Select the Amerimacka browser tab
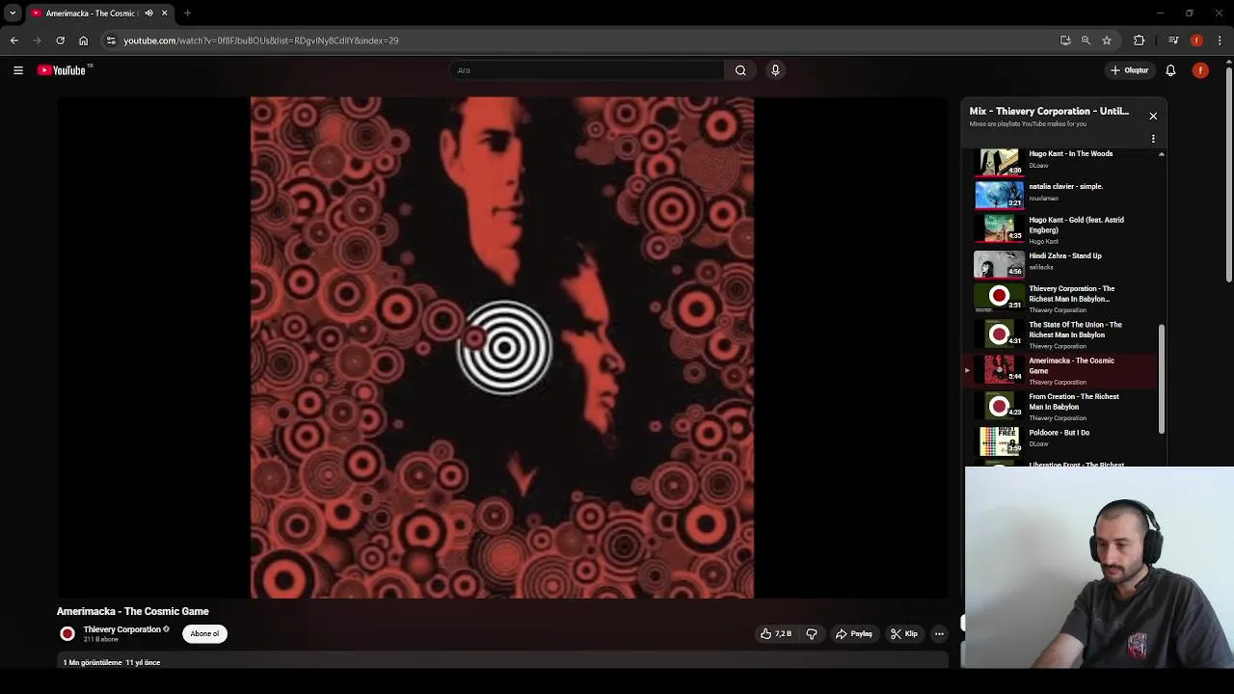 pyautogui.click(x=98, y=13)
